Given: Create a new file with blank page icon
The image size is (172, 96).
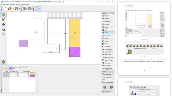Looking at the screenshot, I should [x=5, y=9].
